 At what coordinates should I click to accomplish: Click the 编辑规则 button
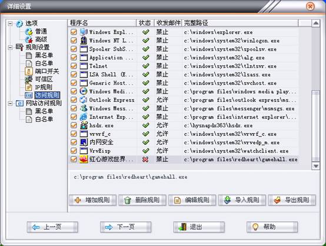coord(192,200)
